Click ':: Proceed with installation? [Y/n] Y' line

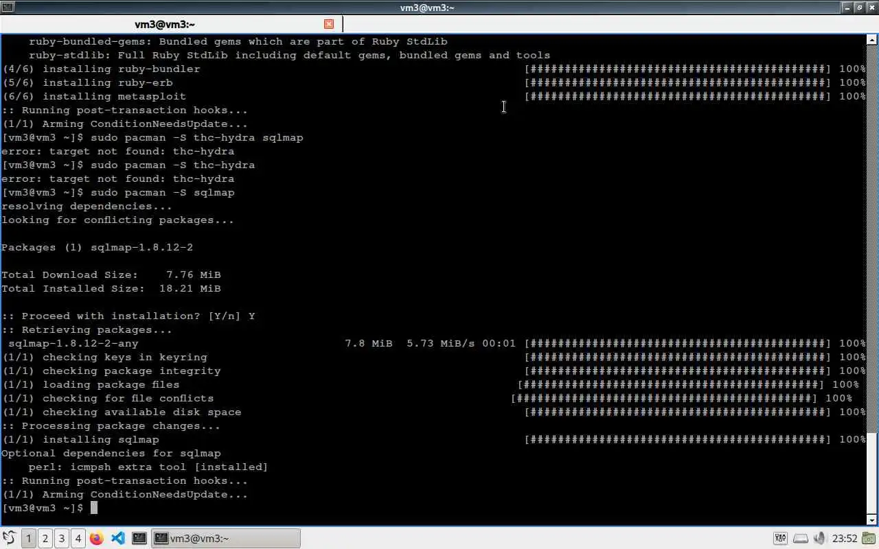128,316
